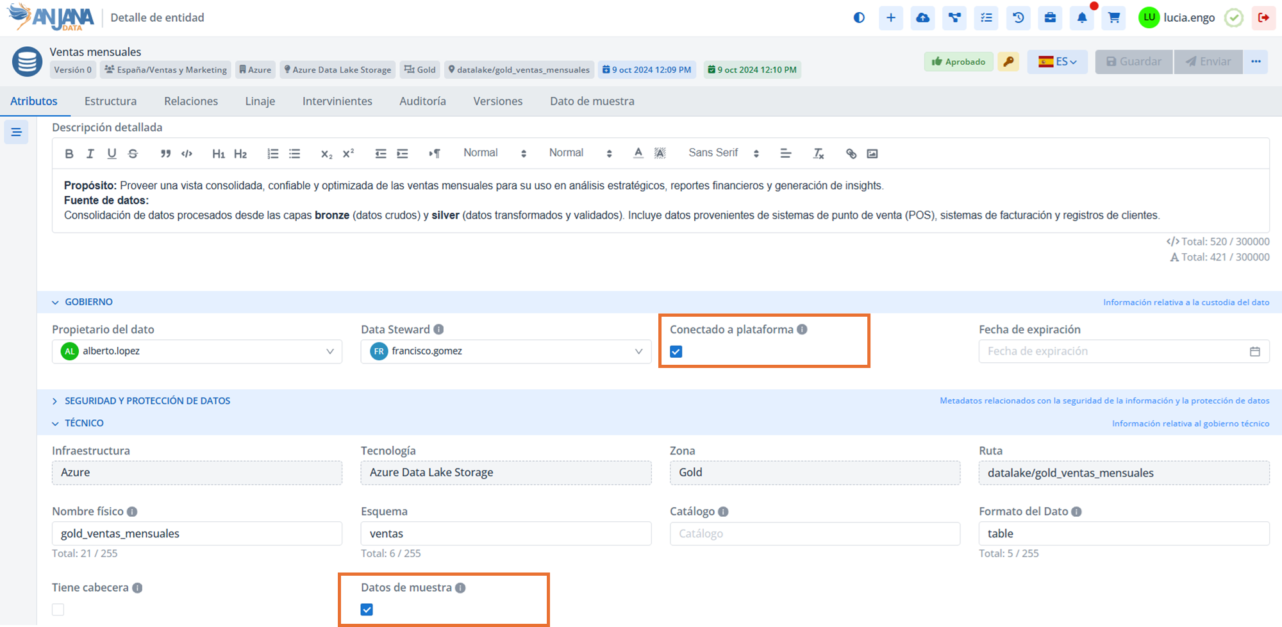Screen dimensions: 1282x627
Task: Click the Enviar button
Action: pyautogui.click(x=1208, y=62)
